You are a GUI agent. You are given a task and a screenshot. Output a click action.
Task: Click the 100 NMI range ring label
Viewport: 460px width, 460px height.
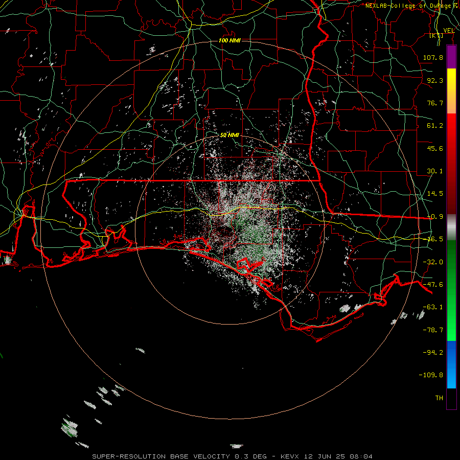coord(229,40)
